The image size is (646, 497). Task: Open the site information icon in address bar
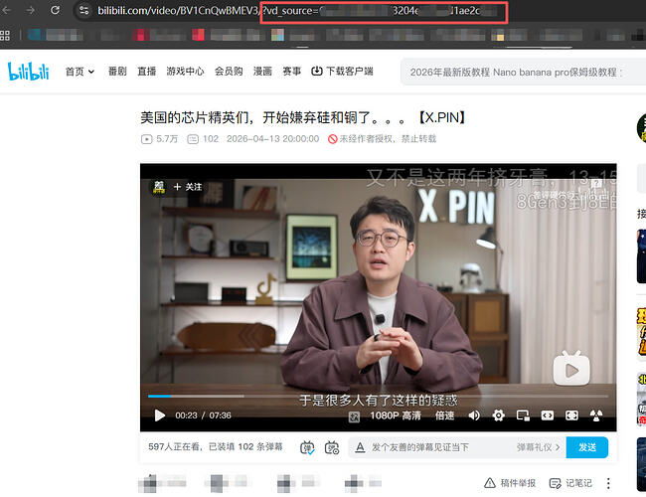point(83,10)
